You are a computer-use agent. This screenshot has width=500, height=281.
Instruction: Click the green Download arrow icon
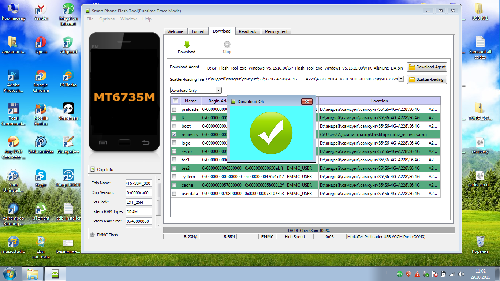(x=187, y=45)
